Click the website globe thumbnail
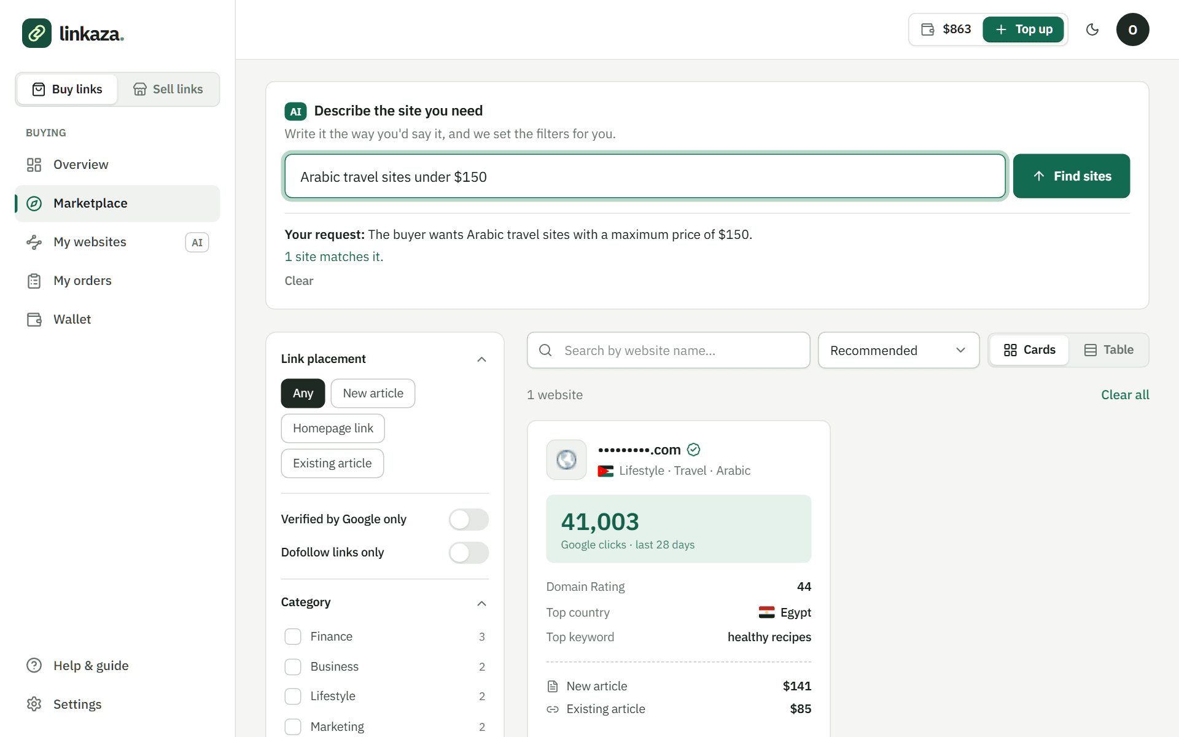 (x=566, y=459)
